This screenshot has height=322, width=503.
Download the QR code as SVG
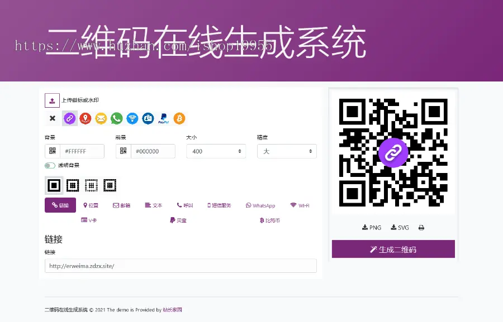pyautogui.click(x=400, y=228)
